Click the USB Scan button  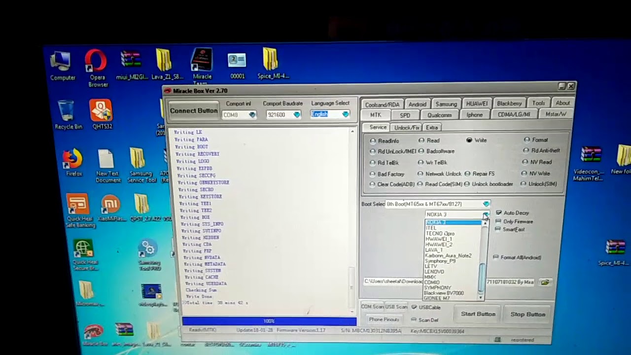click(x=396, y=307)
